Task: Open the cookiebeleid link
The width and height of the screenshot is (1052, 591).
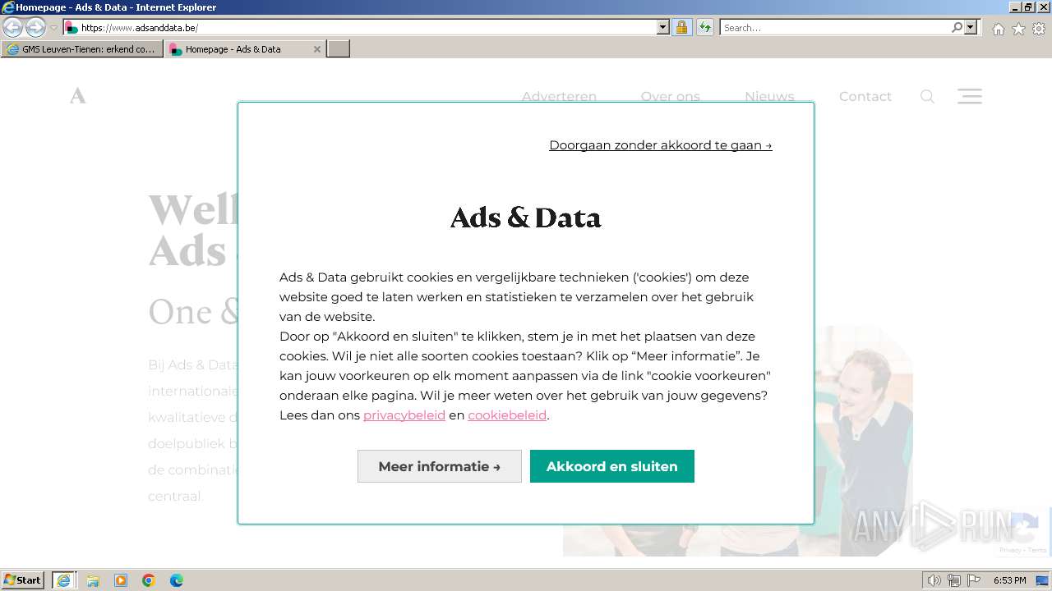Action: (507, 415)
